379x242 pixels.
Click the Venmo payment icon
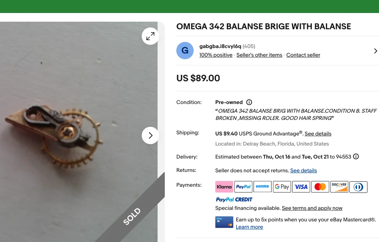pos(263,187)
